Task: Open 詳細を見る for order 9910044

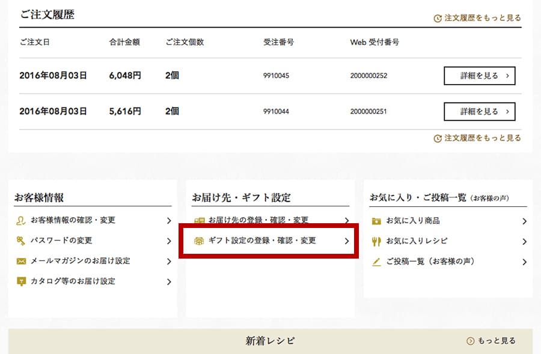Action: pyautogui.click(x=479, y=112)
